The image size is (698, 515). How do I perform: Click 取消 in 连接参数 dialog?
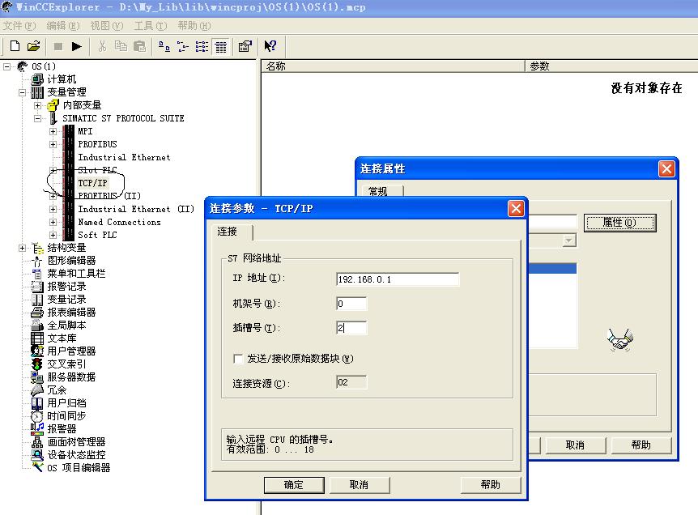click(x=360, y=485)
